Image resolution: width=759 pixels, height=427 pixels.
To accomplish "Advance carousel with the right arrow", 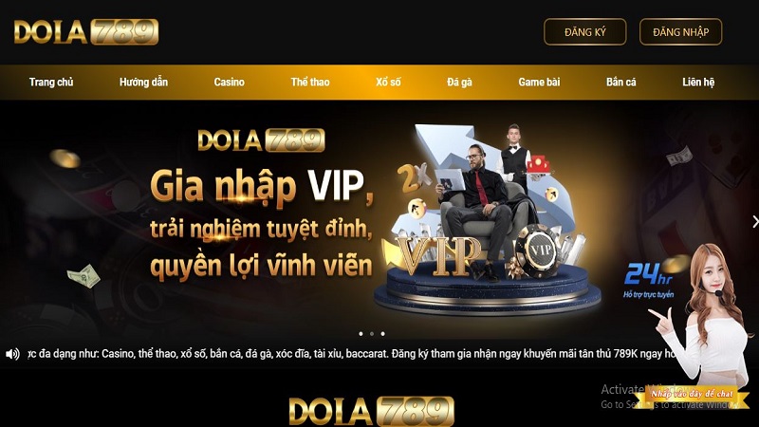I will click(x=754, y=221).
